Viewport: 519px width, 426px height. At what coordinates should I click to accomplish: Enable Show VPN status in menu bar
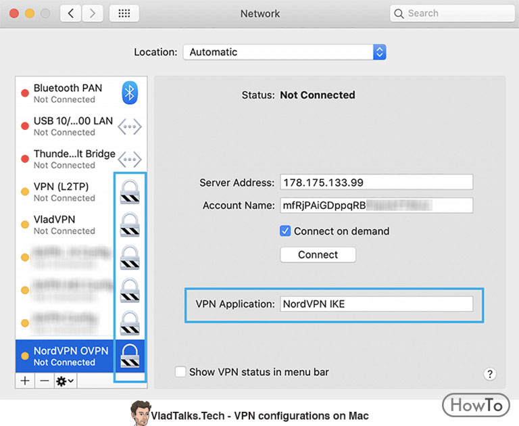point(180,372)
